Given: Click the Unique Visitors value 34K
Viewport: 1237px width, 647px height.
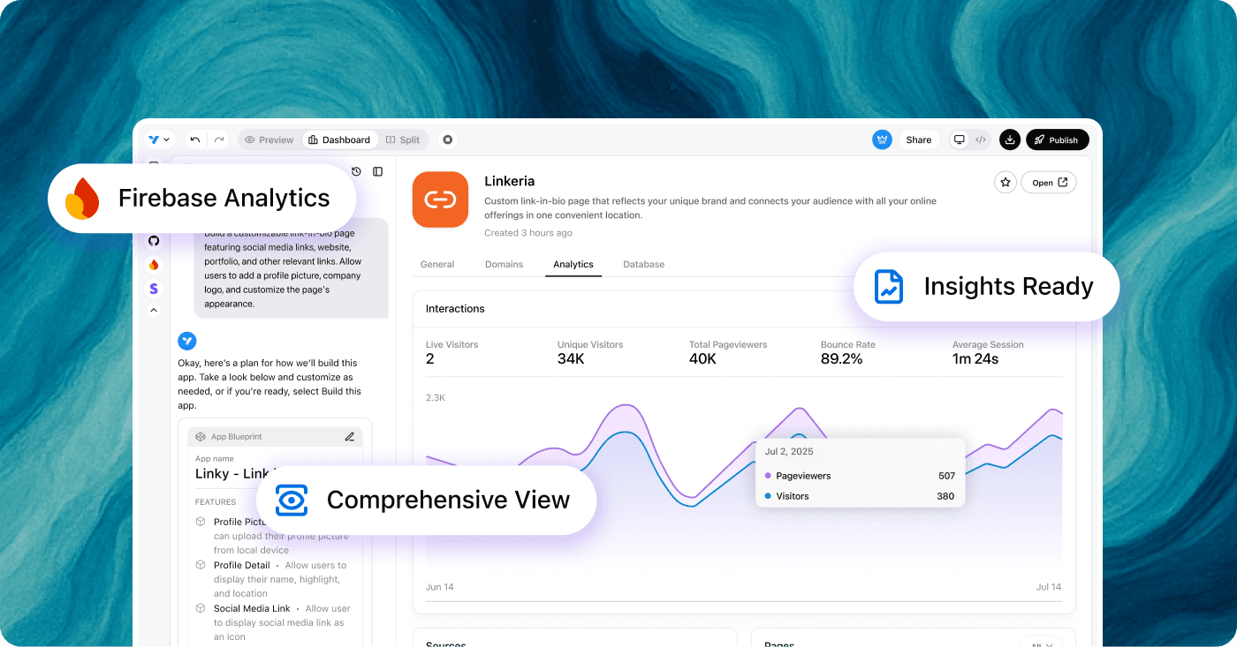Looking at the screenshot, I should point(571,359).
